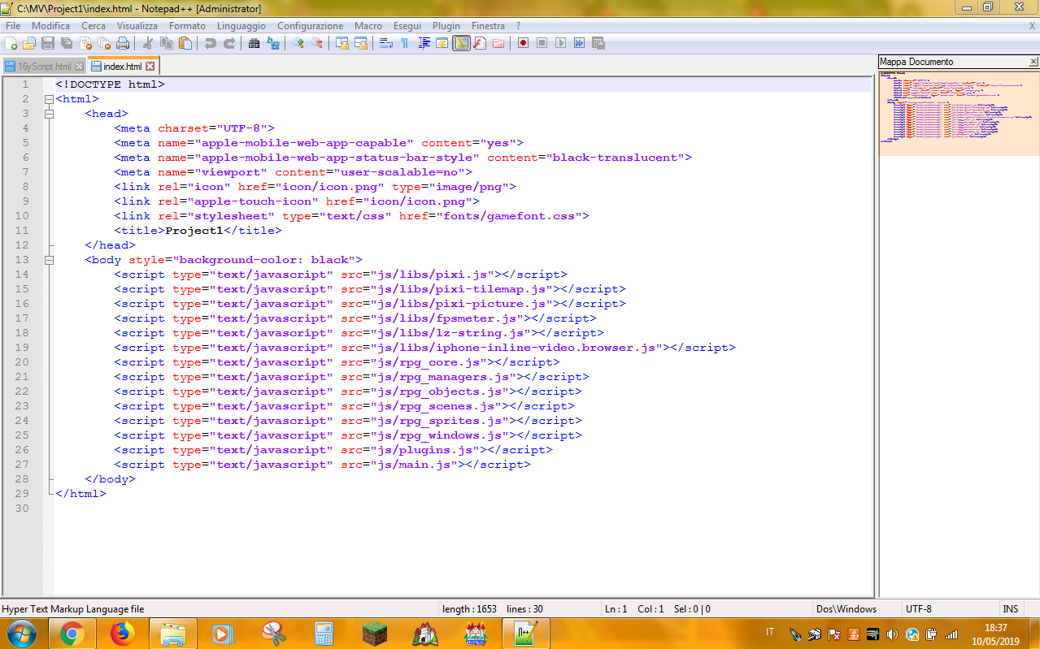Create a new document with toolbar icon
Viewport: 1040px width, 649px height.
point(11,43)
